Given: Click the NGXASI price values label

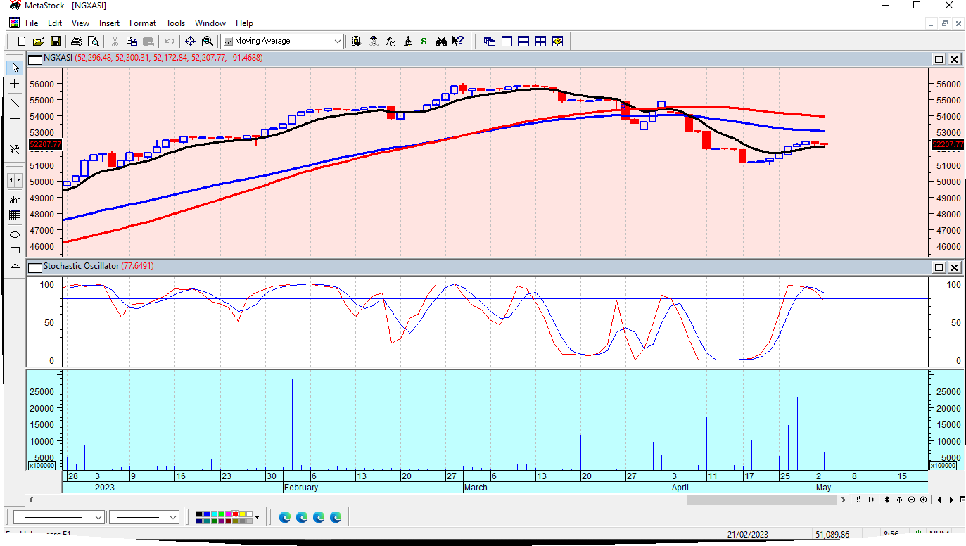Looking at the screenshot, I should coord(169,58).
